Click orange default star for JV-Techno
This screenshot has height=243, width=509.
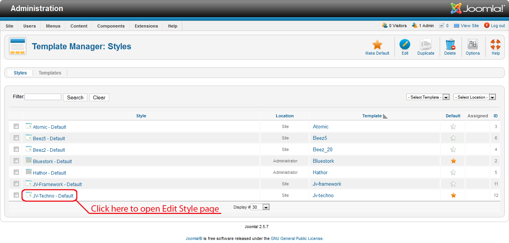[x=453, y=195]
